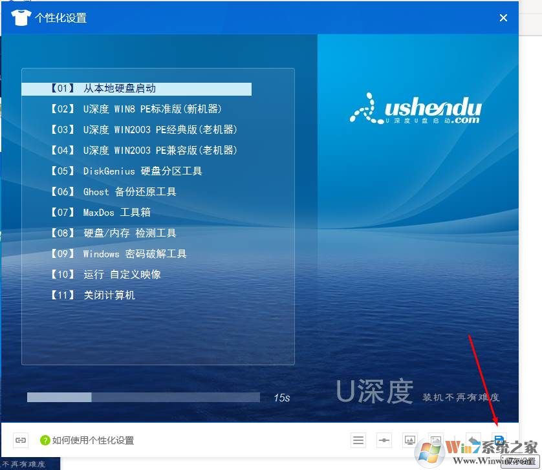This screenshot has height=470, width=542.
Task: Select 【03】 WIN2003 PE经典版 entry
Action: coord(144,130)
